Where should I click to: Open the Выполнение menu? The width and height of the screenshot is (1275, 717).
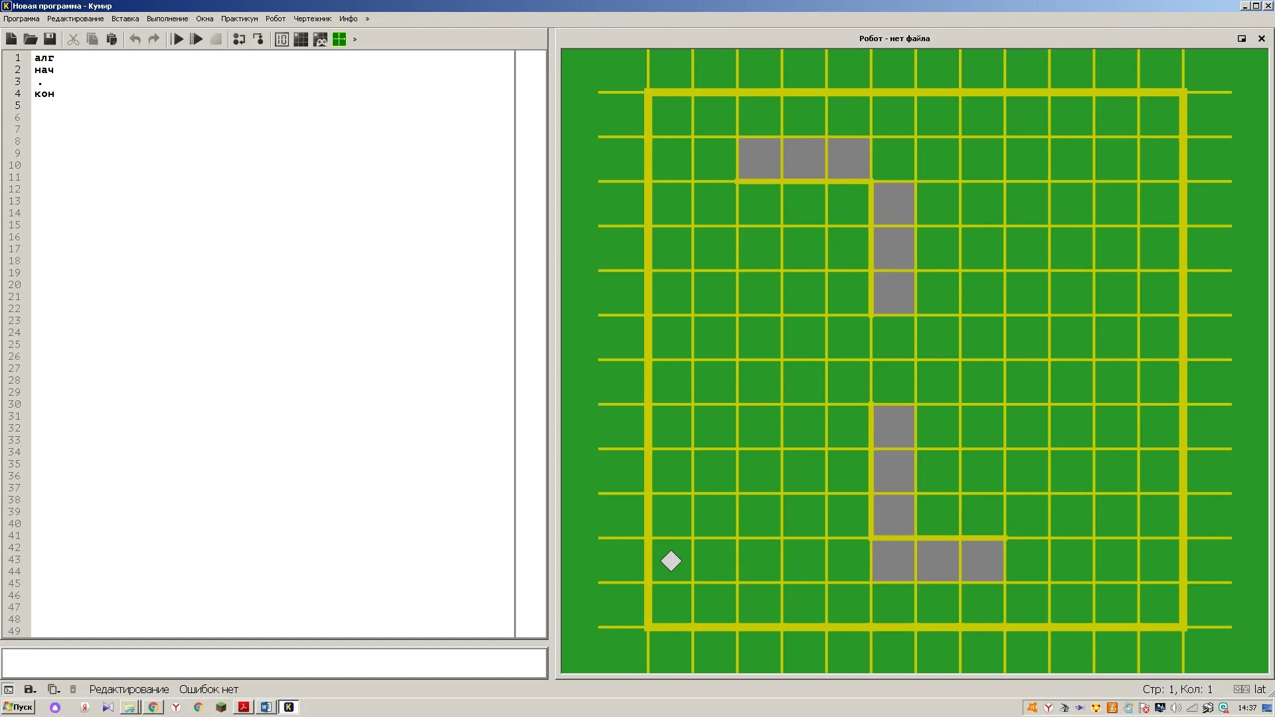coord(167,19)
